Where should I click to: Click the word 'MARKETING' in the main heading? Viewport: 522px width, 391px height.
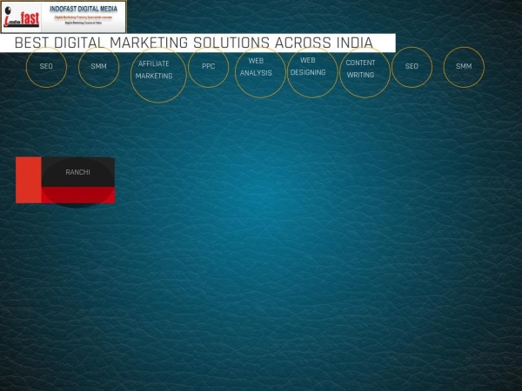[x=146, y=43]
